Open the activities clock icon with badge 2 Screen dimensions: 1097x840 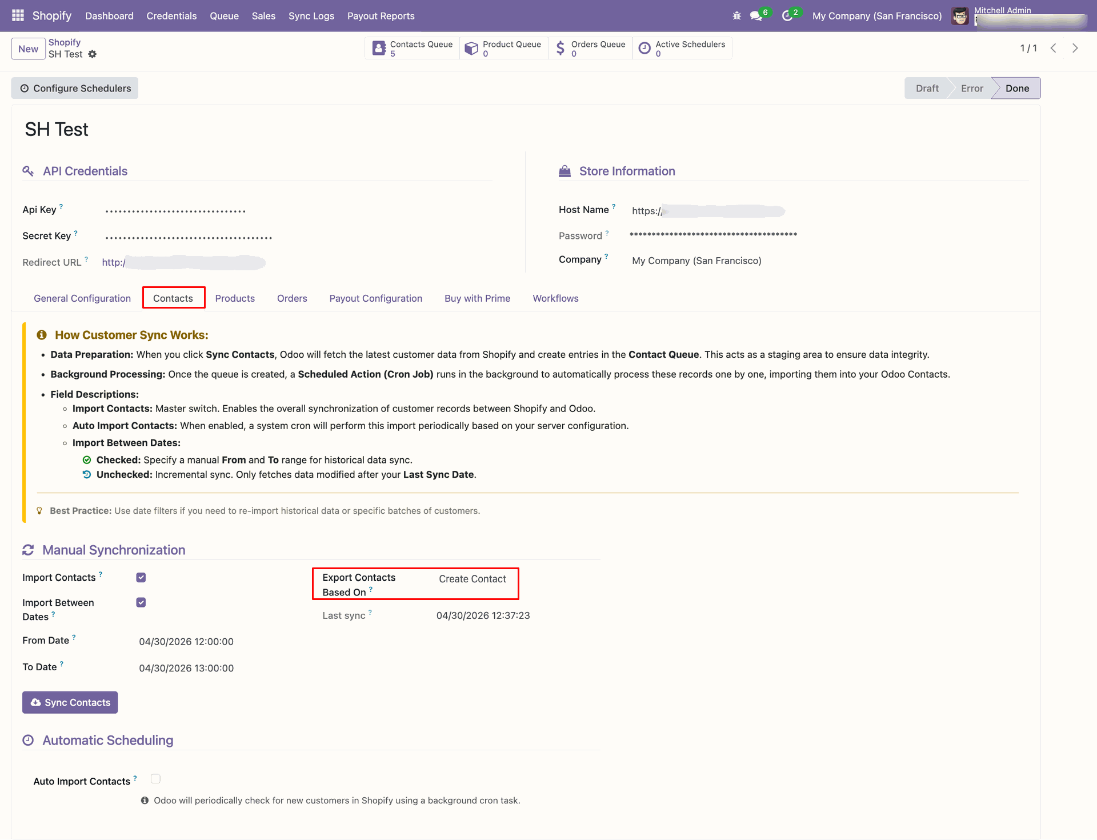tap(788, 16)
